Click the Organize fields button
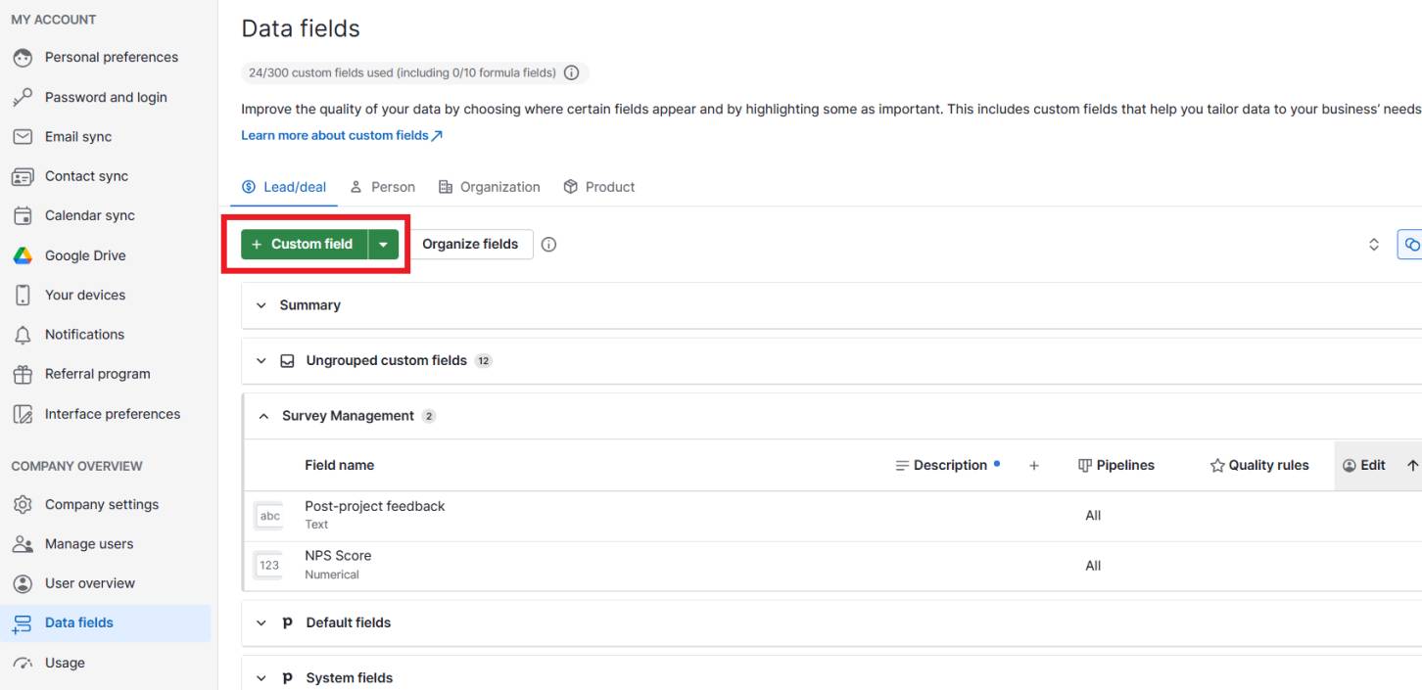The width and height of the screenshot is (1422, 690). (470, 245)
